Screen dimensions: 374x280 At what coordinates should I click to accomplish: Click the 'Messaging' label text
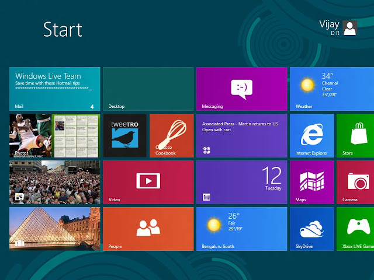point(212,106)
